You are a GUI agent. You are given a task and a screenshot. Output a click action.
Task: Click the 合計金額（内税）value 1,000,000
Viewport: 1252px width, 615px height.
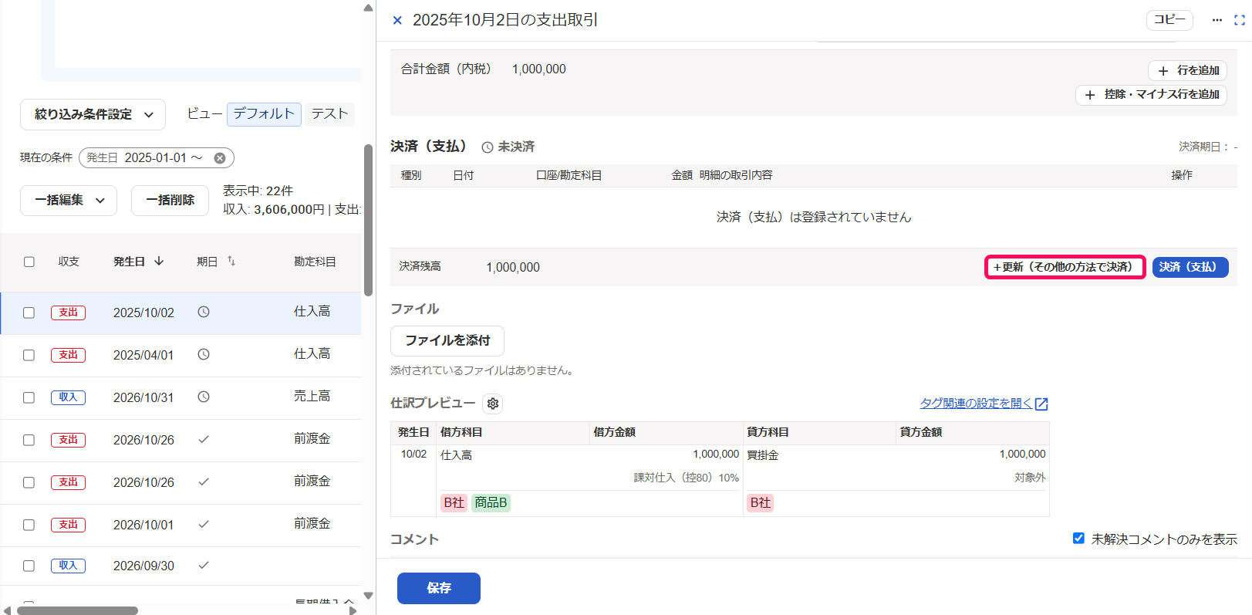(539, 69)
